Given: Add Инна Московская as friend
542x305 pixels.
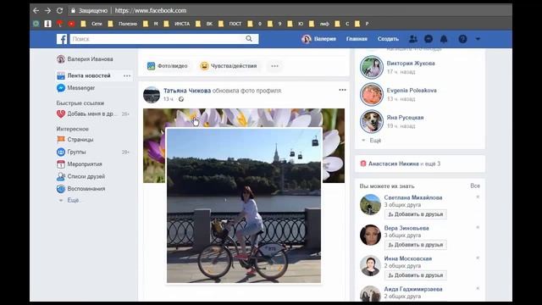Looking at the screenshot, I should (416, 275).
